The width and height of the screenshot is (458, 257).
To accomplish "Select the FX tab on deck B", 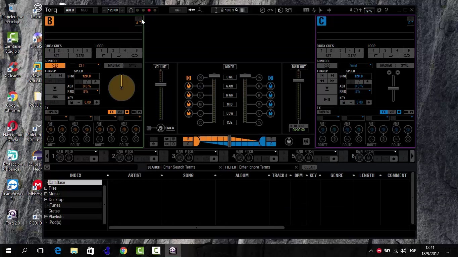I will tap(112, 112).
